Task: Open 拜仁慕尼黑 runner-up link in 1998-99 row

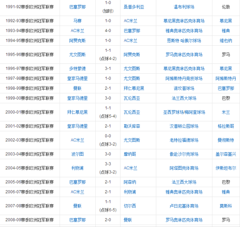Action: pos(134,88)
